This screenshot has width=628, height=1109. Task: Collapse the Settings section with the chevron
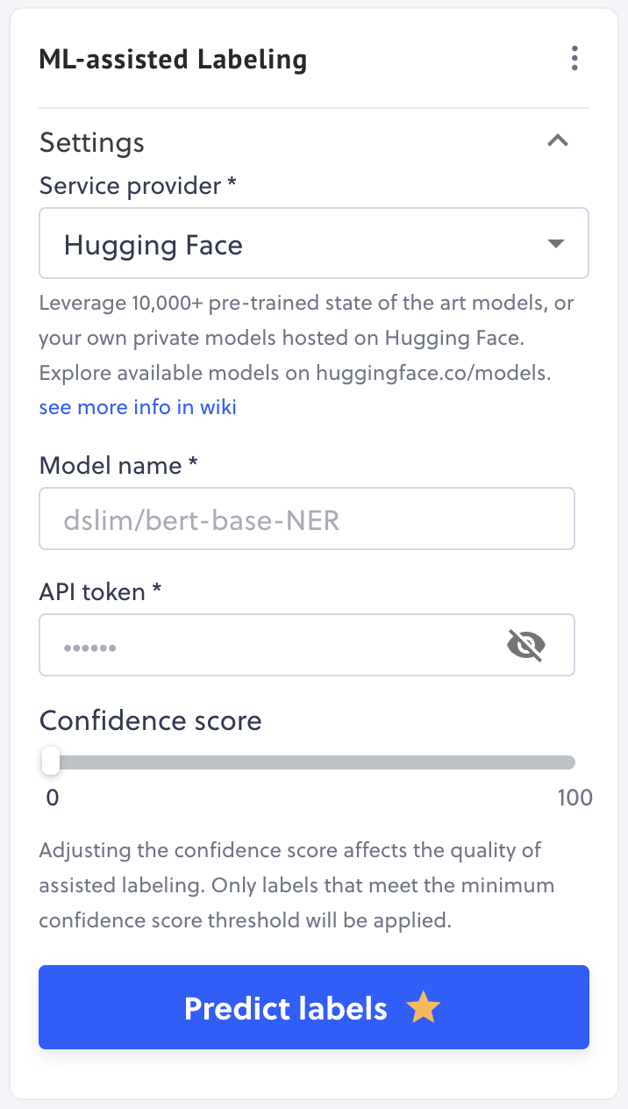click(558, 141)
